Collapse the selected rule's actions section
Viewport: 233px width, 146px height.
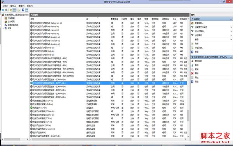pyautogui.click(x=231, y=57)
